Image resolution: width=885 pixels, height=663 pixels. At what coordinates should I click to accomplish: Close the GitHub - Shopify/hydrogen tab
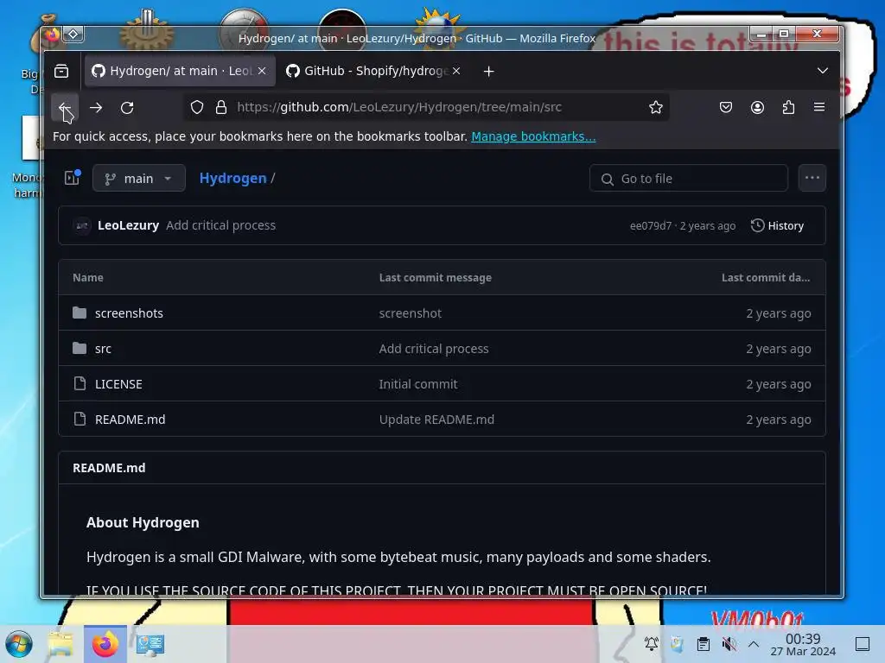pos(456,71)
